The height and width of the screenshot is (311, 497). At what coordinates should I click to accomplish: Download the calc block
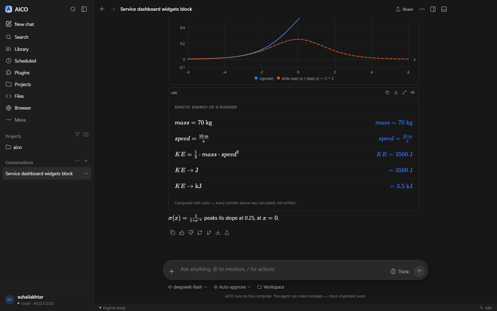point(396,93)
